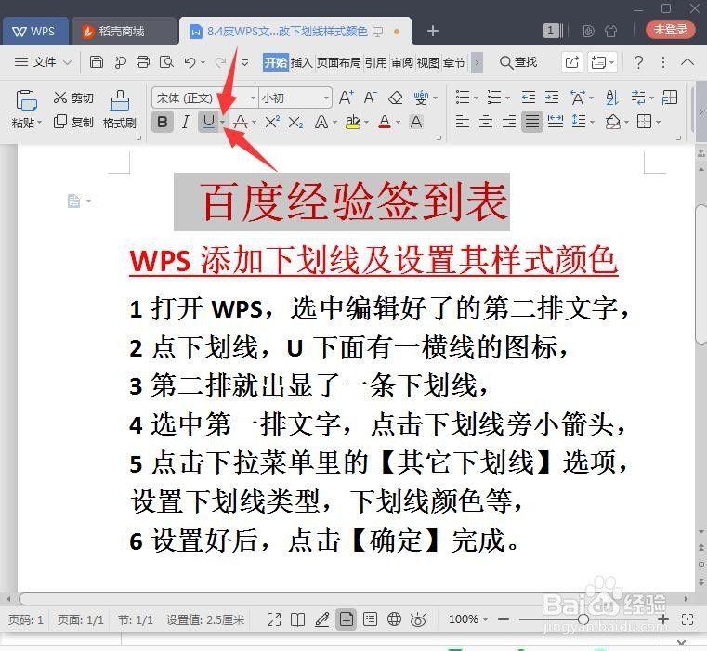707x651 pixels.
Task: Align text right
Action: pyautogui.click(x=508, y=122)
